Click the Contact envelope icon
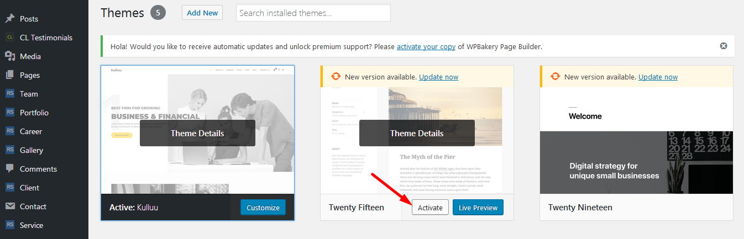The height and width of the screenshot is (239, 744). [9, 206]
